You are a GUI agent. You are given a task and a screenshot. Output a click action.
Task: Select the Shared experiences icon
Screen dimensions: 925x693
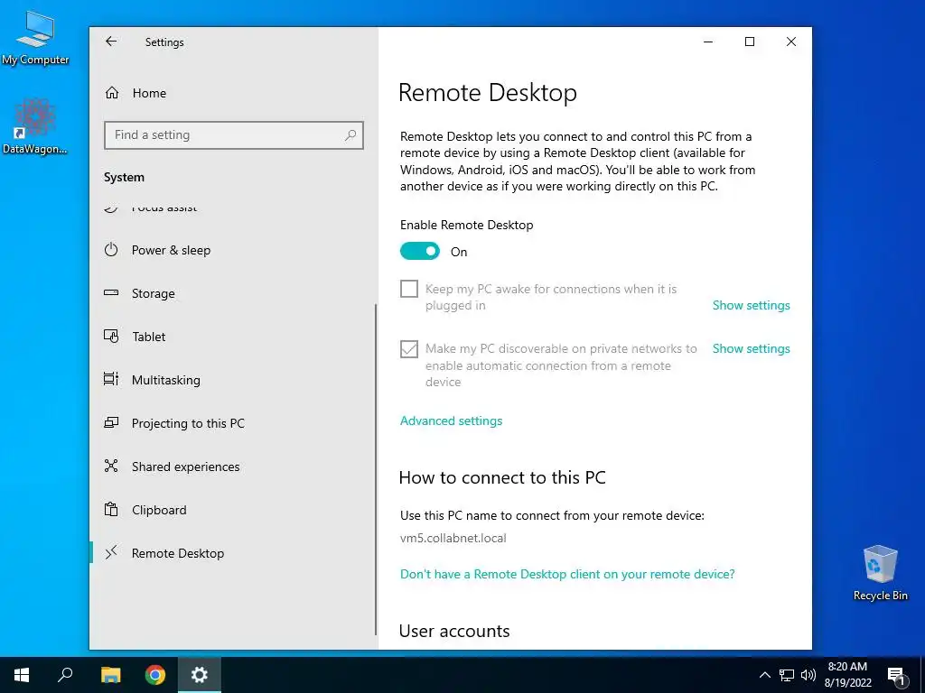coord(111,466)
